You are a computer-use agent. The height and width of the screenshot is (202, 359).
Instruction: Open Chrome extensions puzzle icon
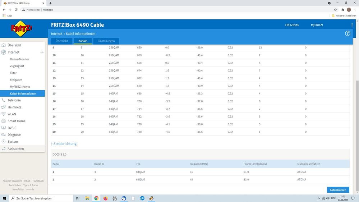tap(343, 10)
